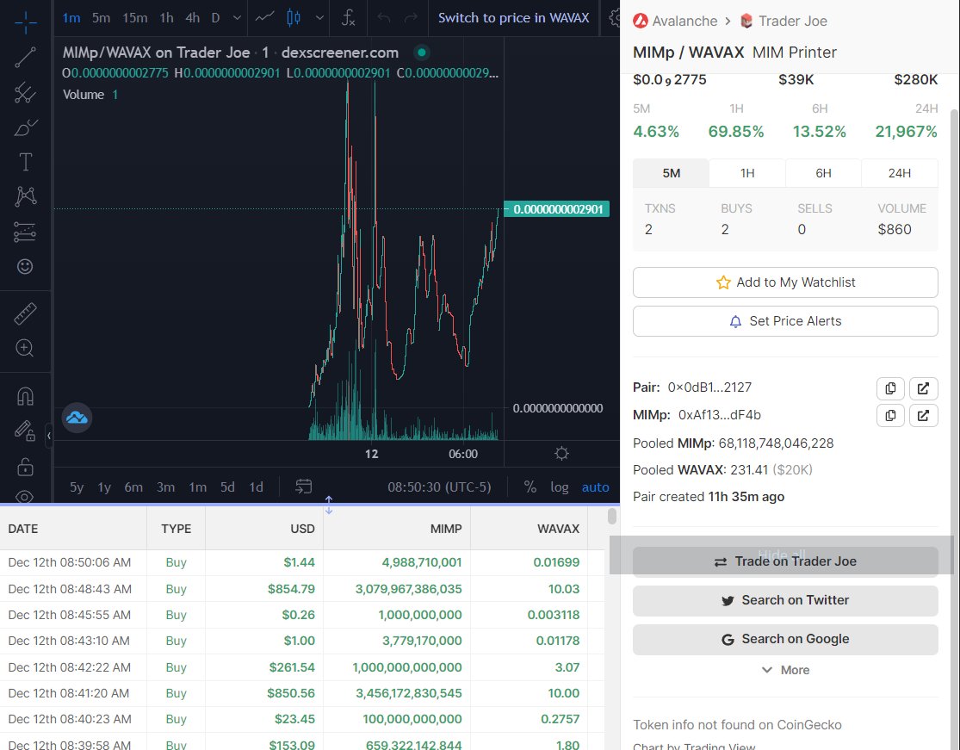Switch stats to the 24H tab
This screenshot has height=750, width=960.
pos(900,173)
